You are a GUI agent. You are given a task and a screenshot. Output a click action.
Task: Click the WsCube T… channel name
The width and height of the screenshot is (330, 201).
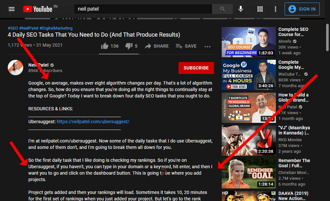click(290, 74)
